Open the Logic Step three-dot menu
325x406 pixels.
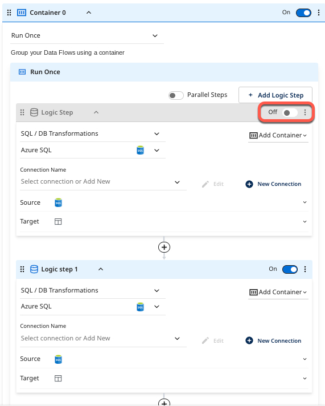tap(305, 112)
